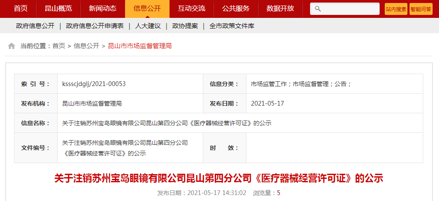Select the 信息公开 tab
Viewport: 439px width, 201px height.
(147, 9)
